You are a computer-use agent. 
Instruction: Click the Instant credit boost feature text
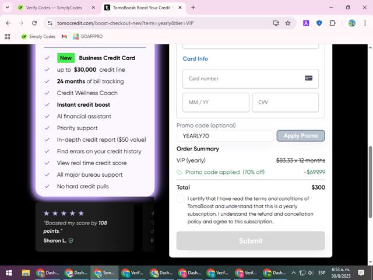point(83,105)
